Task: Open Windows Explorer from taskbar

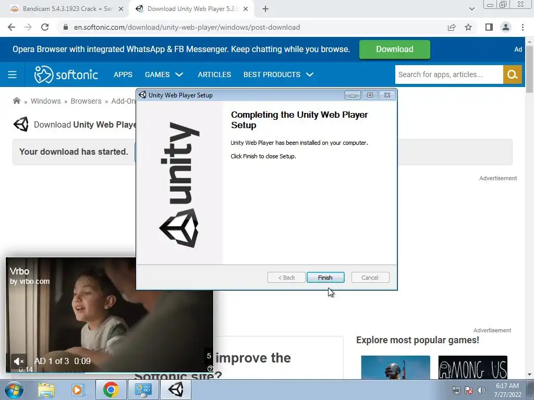Action: click(46, 390)
